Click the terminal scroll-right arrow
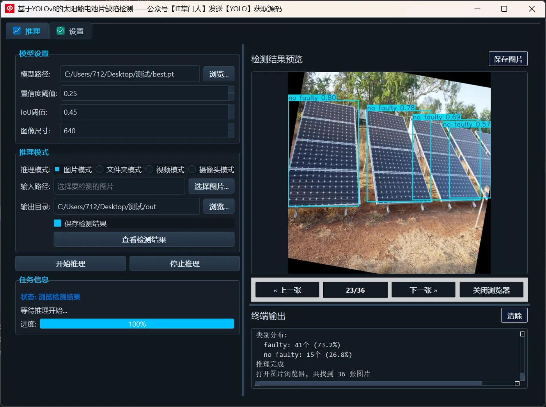 517,383
